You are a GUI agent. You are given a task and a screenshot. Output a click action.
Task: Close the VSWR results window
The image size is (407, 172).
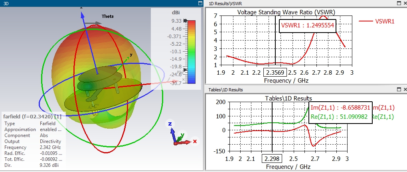pos(405,3)
